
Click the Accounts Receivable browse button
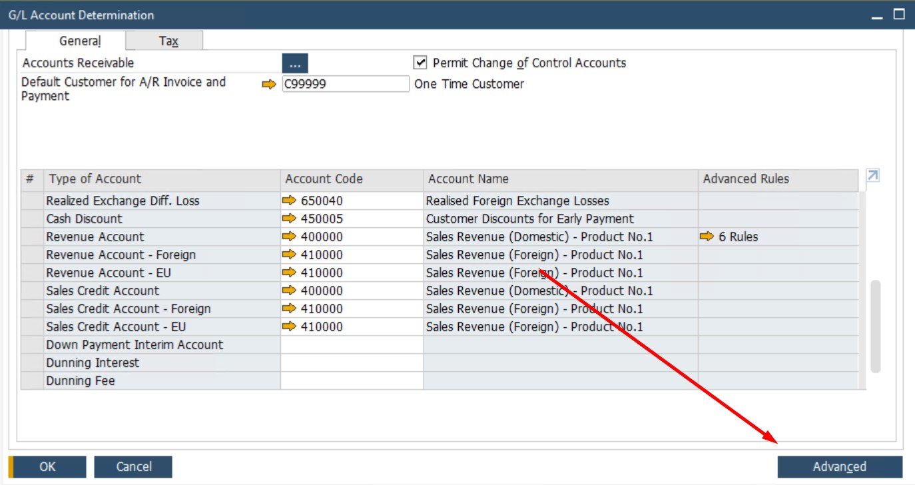(x=295, y=63)
